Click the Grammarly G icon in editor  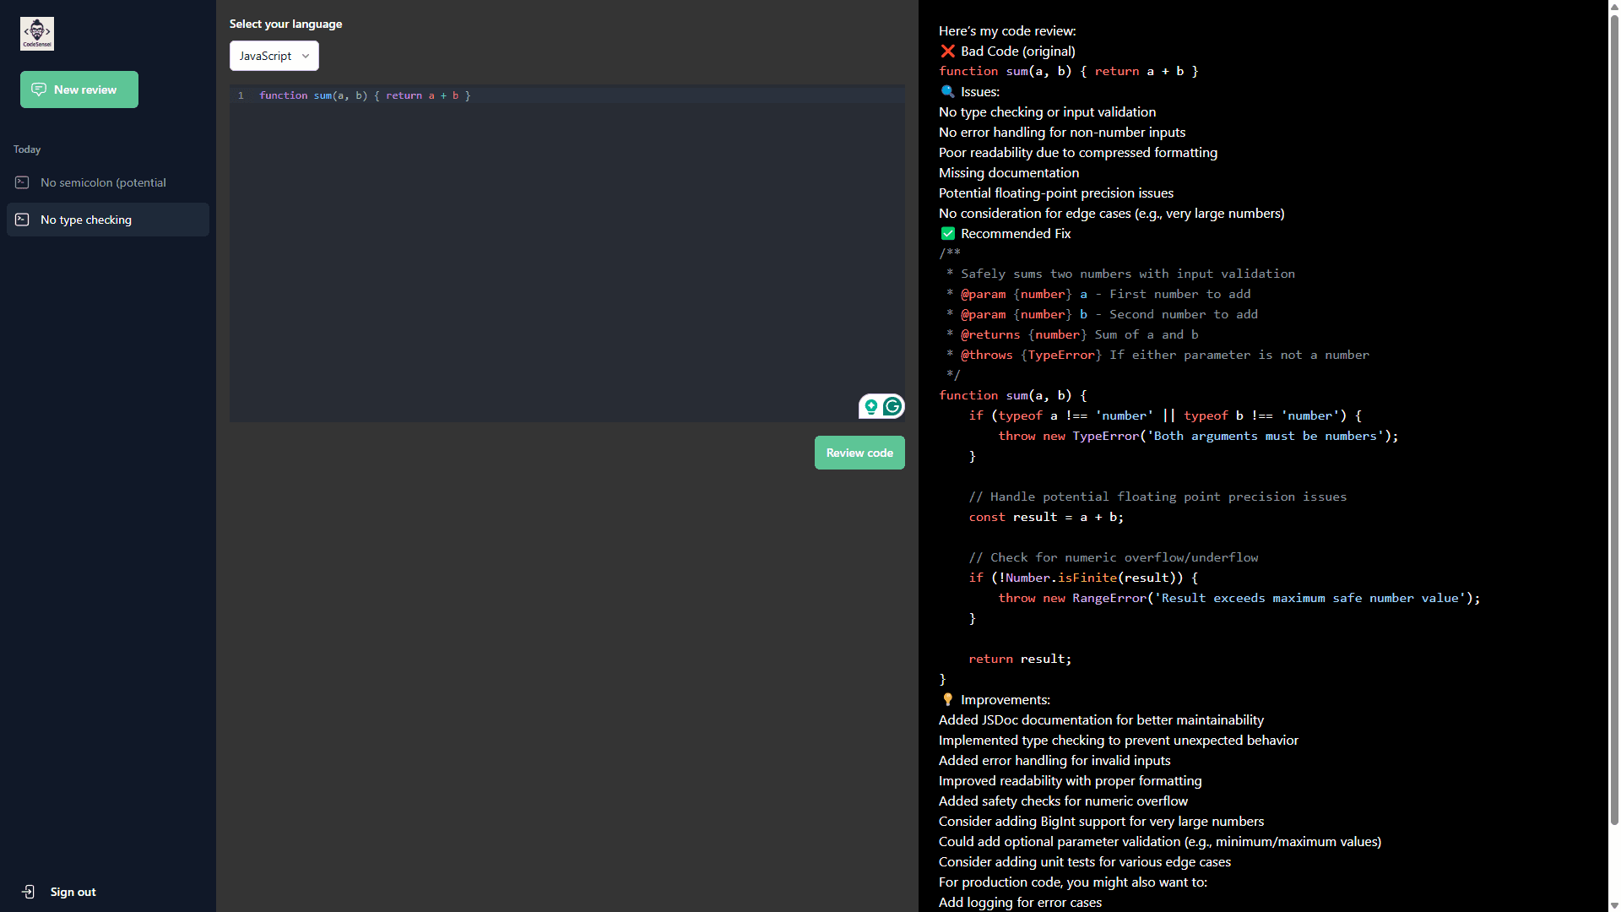point(892,406)
